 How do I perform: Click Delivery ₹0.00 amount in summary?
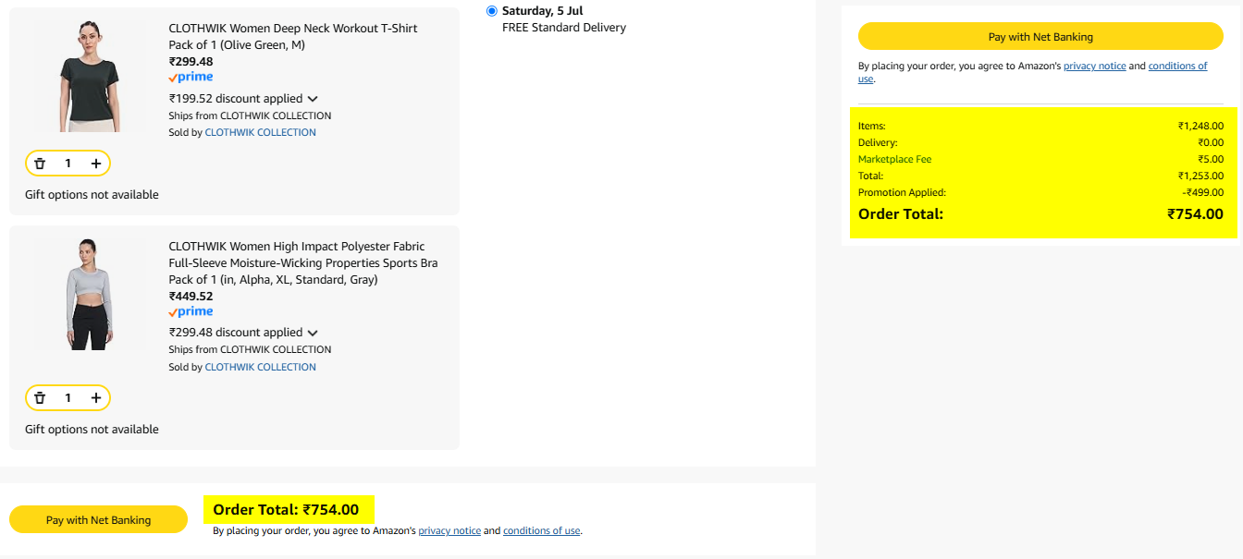1211,143
